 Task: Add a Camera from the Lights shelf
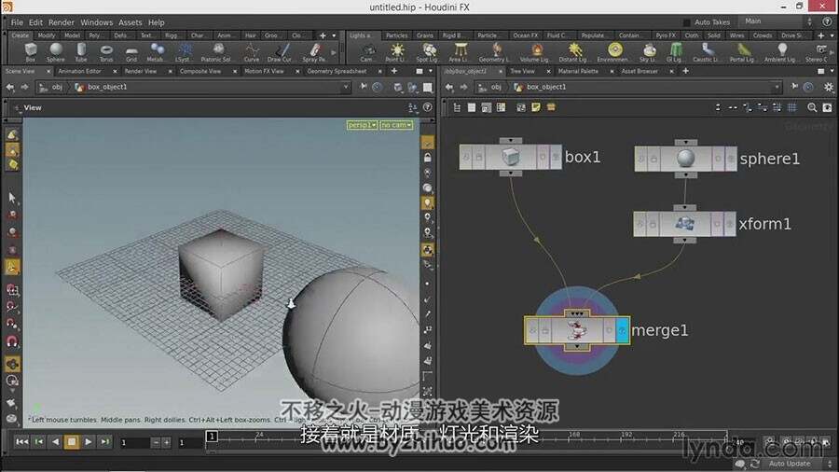pos(367,52)
